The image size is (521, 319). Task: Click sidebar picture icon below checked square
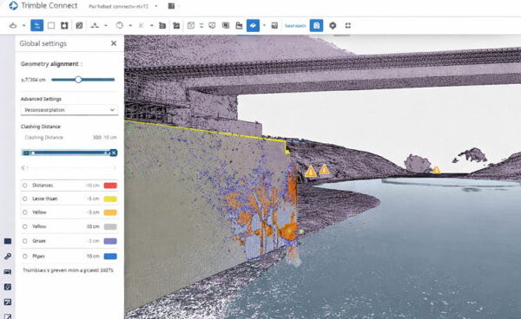click(x=8, y=302)
